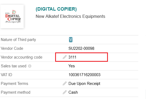Click the Sales tax used Yes value
The width and height of the screenshot is (146, 99).
point(71,66)
